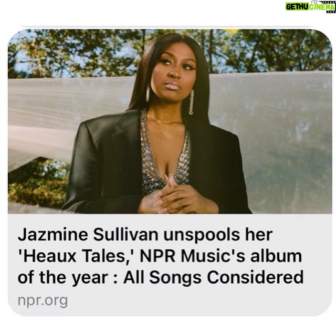Image resolution: width=336 pixels, height=336 pixels.
Task: Click the green GETHU text in watermark
Action: 297,7
